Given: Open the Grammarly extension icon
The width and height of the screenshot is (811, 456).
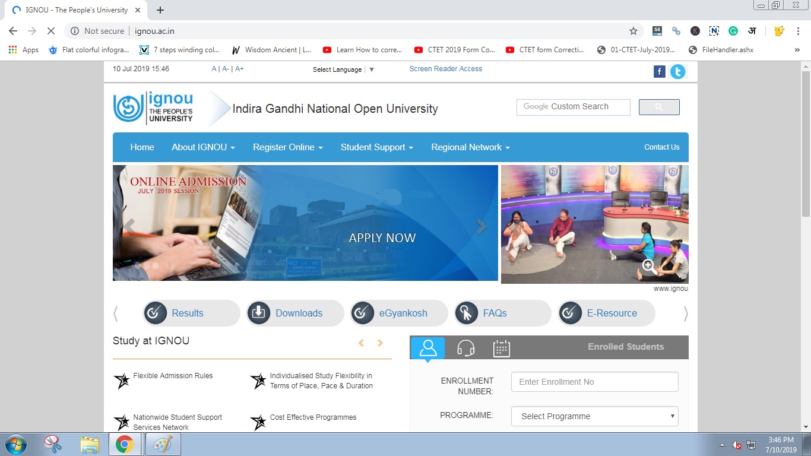Looking at the screenshot, I should [733, 31].
